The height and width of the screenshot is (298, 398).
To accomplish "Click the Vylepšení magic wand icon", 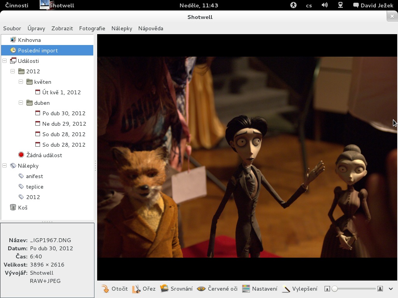I will [x=286, y=289].
